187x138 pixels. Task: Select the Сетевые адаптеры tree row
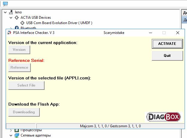click(x=36, y=135)
